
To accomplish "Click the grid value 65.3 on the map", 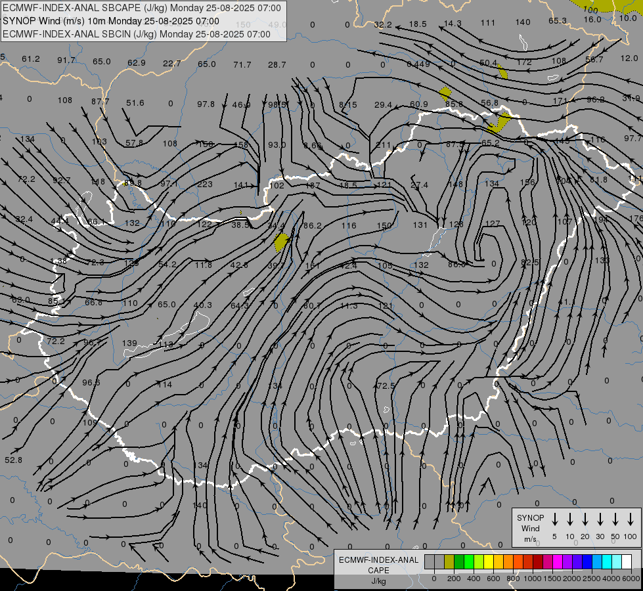I will tap(558, 21).
